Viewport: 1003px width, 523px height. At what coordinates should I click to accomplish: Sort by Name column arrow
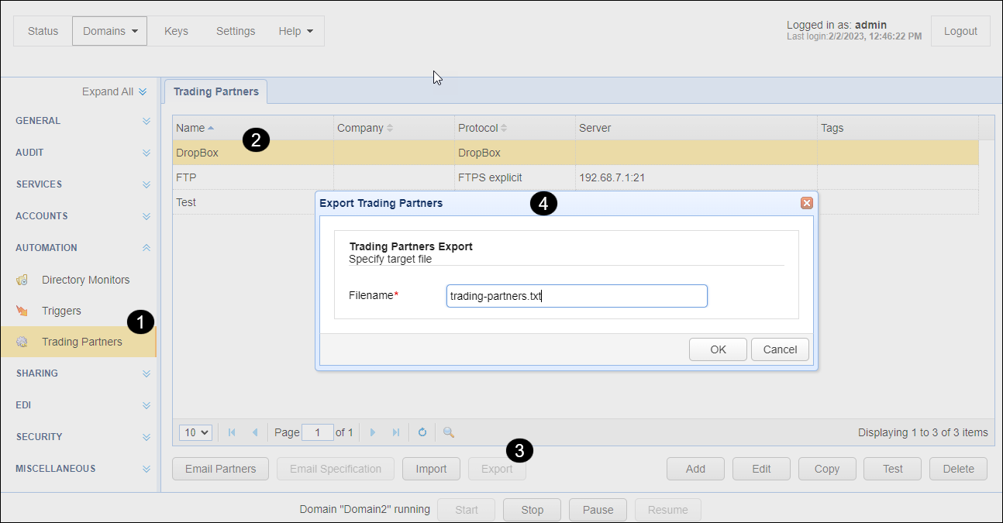[x=211, y=128]
